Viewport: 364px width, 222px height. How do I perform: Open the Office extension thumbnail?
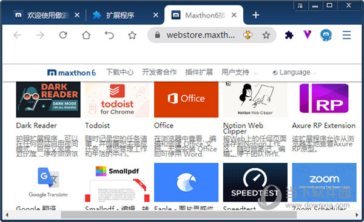tap(186, 100)
